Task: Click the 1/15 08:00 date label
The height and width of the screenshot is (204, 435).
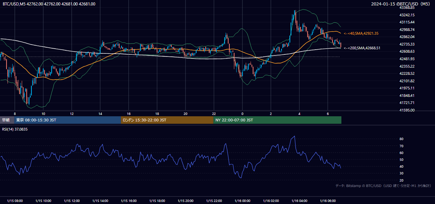Action: 15,201
